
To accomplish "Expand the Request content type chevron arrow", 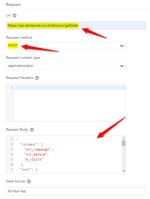I will pos(122,66).
